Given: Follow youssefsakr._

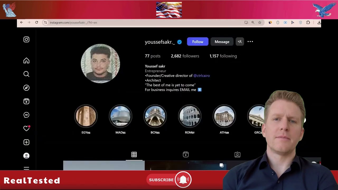Looking at the screenshot, I should (198, 42).
